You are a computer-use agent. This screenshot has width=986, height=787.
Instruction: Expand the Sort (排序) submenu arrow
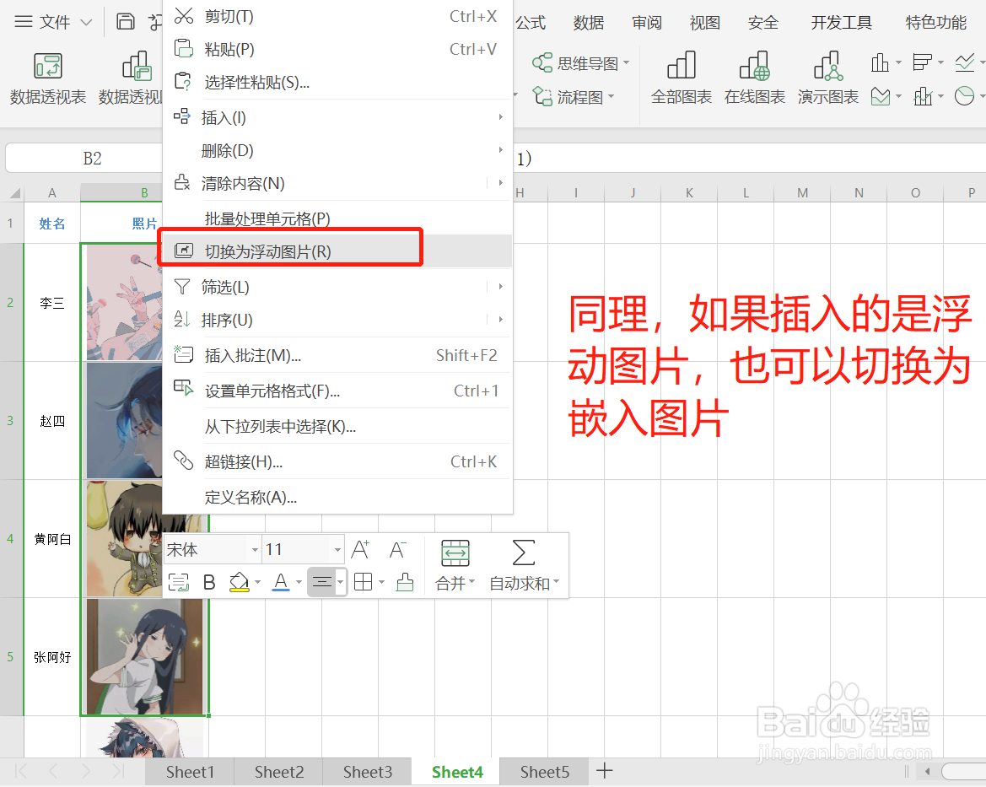pos(500,319)
